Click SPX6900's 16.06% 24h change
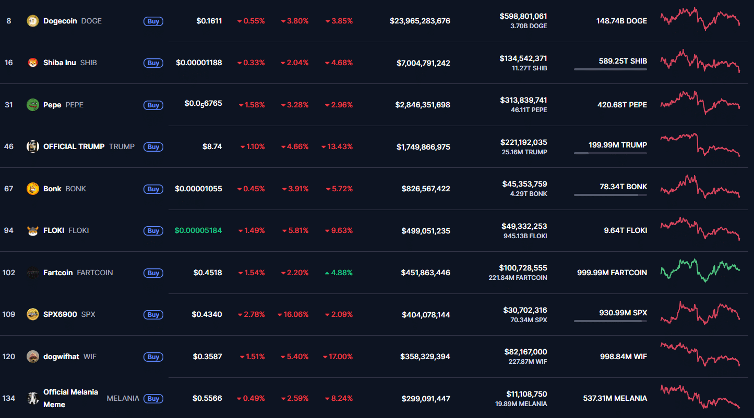 pos(293,314)
